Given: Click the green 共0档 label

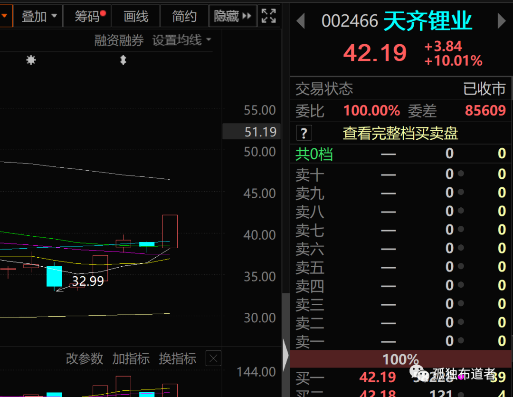Looking at the screenshot, I should pos(314,154).
